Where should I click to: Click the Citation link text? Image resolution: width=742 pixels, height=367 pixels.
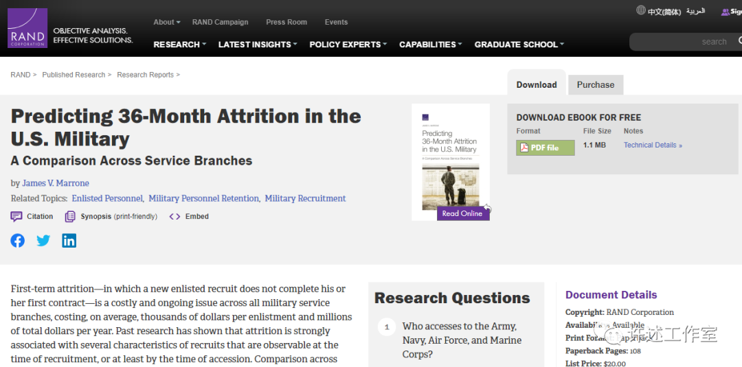40,216
